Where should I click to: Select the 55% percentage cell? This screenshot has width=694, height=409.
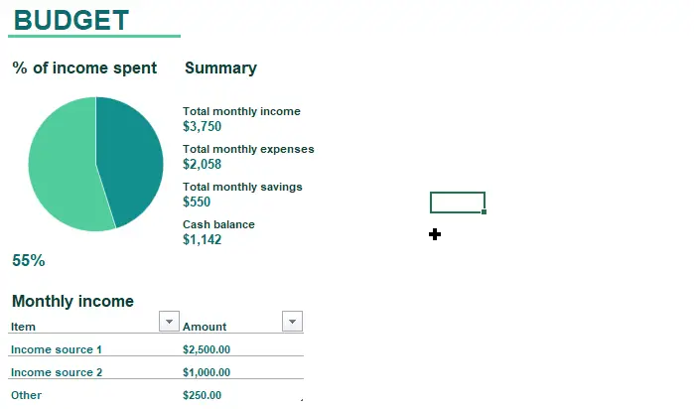coord(29,260)
